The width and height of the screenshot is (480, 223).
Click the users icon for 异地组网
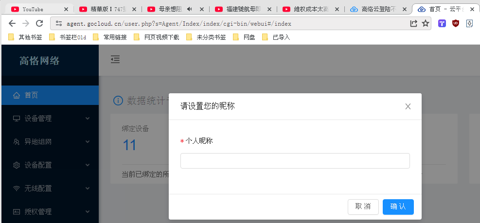17,142
